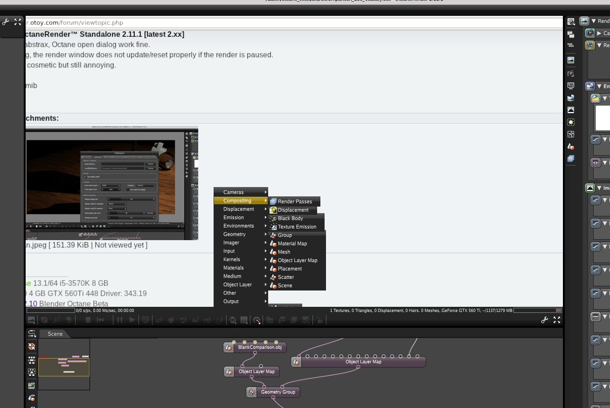Viewport: 610px width, 408px height.
Task: Select the Geometry Group node
Action: [273, 392]
